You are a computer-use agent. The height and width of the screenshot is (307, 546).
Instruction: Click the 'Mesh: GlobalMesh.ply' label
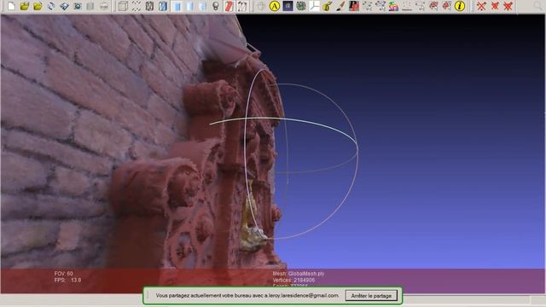click(299, 274)
